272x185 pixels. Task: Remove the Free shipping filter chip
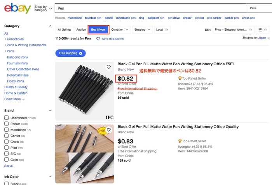(80, 53)
